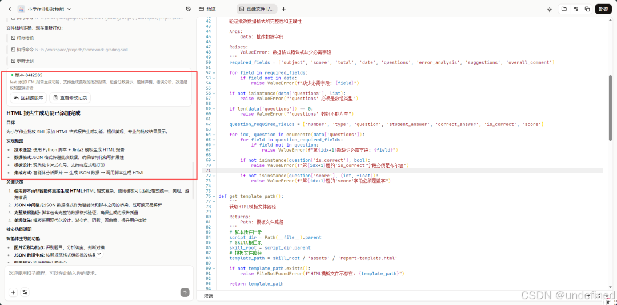This screenshot has height=305, width=617.
Task: Click the skill_root assignment on line 86
Action: (270, 247)
